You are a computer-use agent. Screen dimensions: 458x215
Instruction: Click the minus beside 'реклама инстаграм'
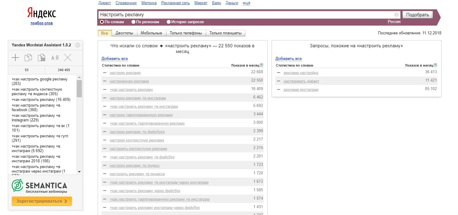279,89
